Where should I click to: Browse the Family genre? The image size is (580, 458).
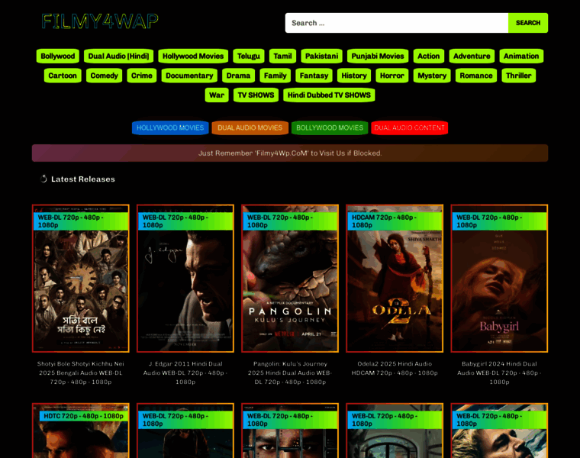[275, 76]
